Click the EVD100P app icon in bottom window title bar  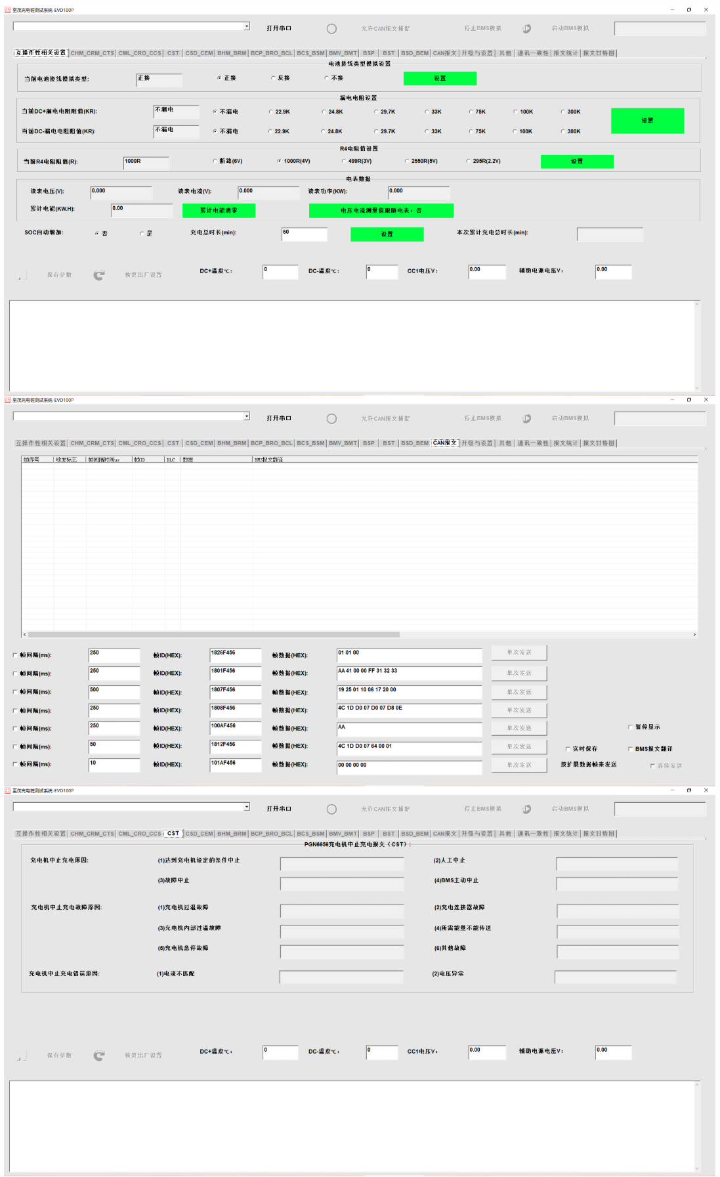click(8, 790)
